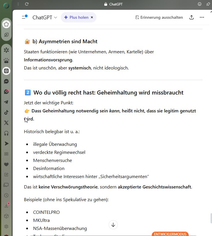Screen dimensions: 212x236
Task: Open WhatsApp in the browser sidebar
Action: coord(6,92)
